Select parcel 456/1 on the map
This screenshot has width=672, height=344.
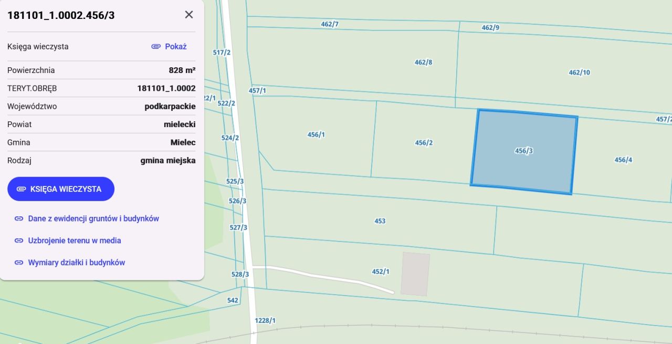[x=316, y=135]
